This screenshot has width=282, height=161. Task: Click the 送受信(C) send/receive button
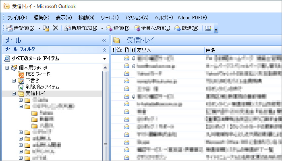point(20,28)
